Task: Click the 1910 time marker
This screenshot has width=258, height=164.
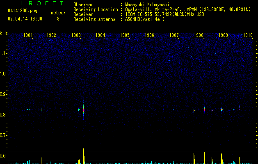Action: coord(248,35)
